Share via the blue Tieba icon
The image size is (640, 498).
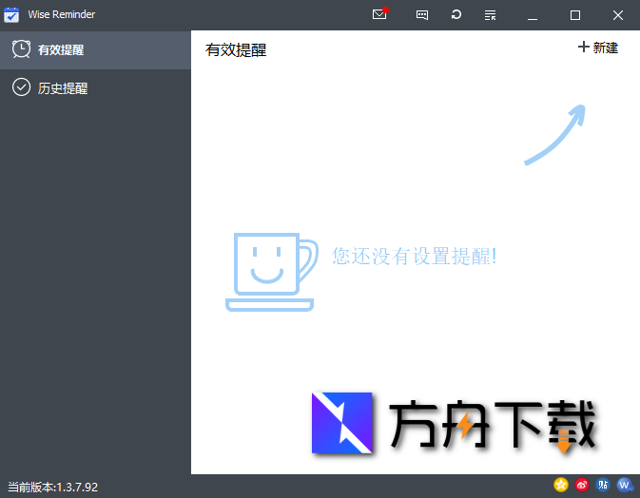[603, 485]
